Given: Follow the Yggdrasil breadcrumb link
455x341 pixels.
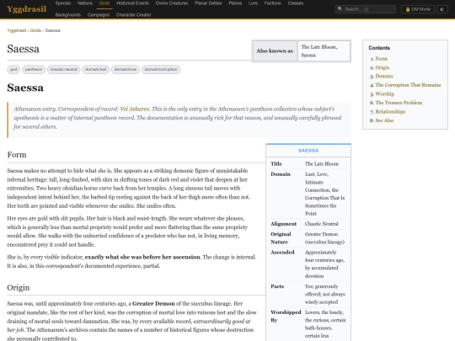Looking at the screenshot, I should [x=17, y=30].
